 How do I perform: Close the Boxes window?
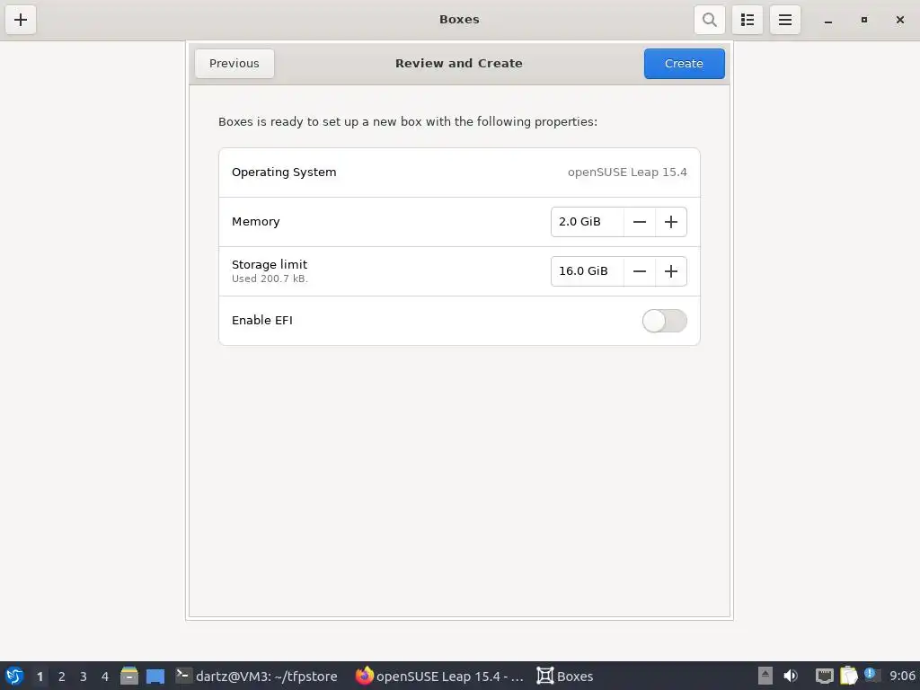(x=900, y=20)
